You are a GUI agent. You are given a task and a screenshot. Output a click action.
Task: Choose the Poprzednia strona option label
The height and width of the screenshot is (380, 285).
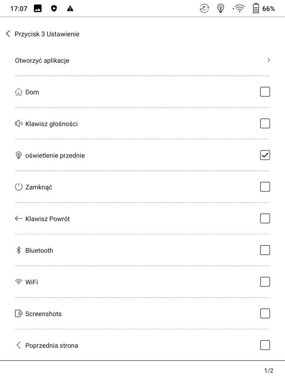point(52,345)
